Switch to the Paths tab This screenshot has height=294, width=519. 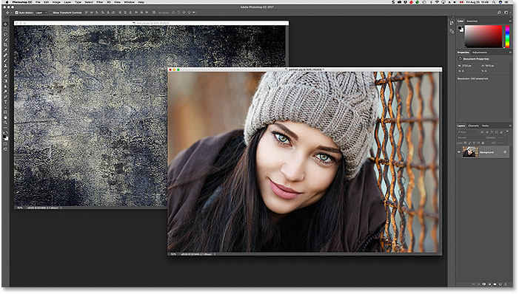485,126
